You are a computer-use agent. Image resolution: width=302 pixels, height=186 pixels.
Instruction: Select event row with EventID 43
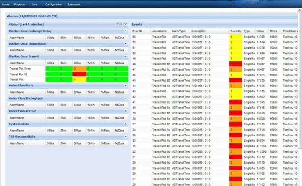[214, 91]
